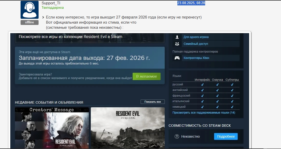
Task: Click the Xbox controller gamepad icon
Action: [x=177, y=58]
